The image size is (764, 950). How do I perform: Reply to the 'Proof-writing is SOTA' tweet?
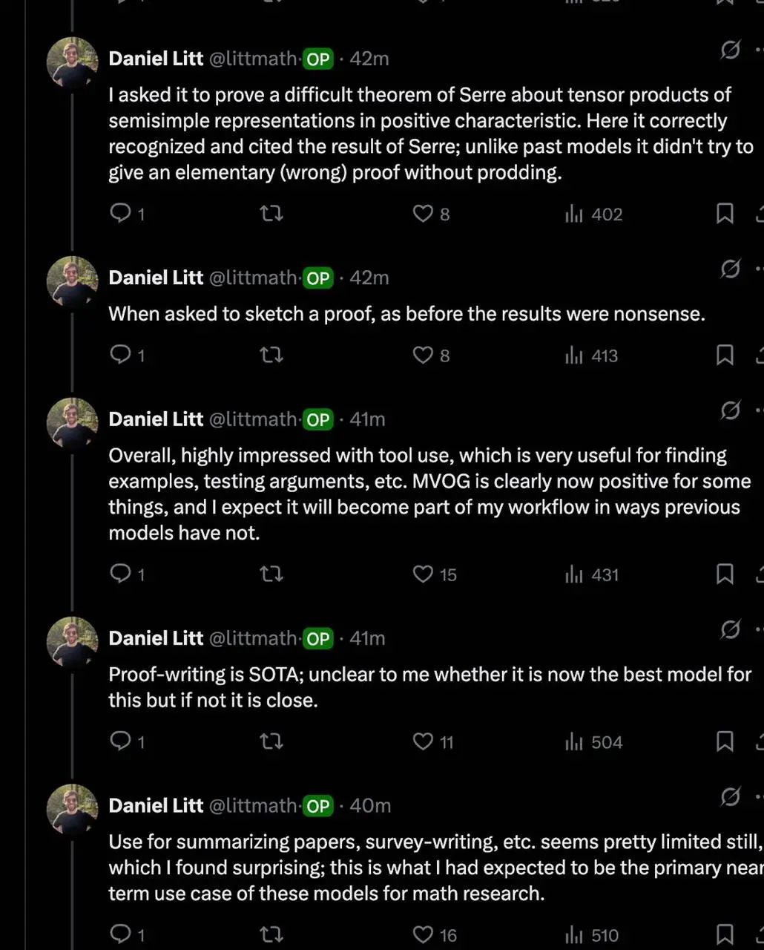coord(121,742)
